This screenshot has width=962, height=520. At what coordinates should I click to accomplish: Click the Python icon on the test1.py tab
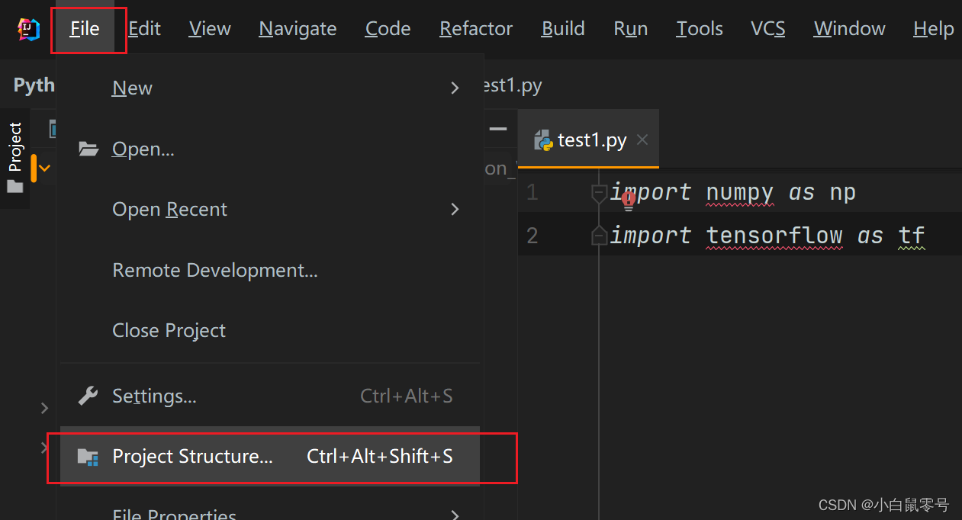(x=543, y=140)
